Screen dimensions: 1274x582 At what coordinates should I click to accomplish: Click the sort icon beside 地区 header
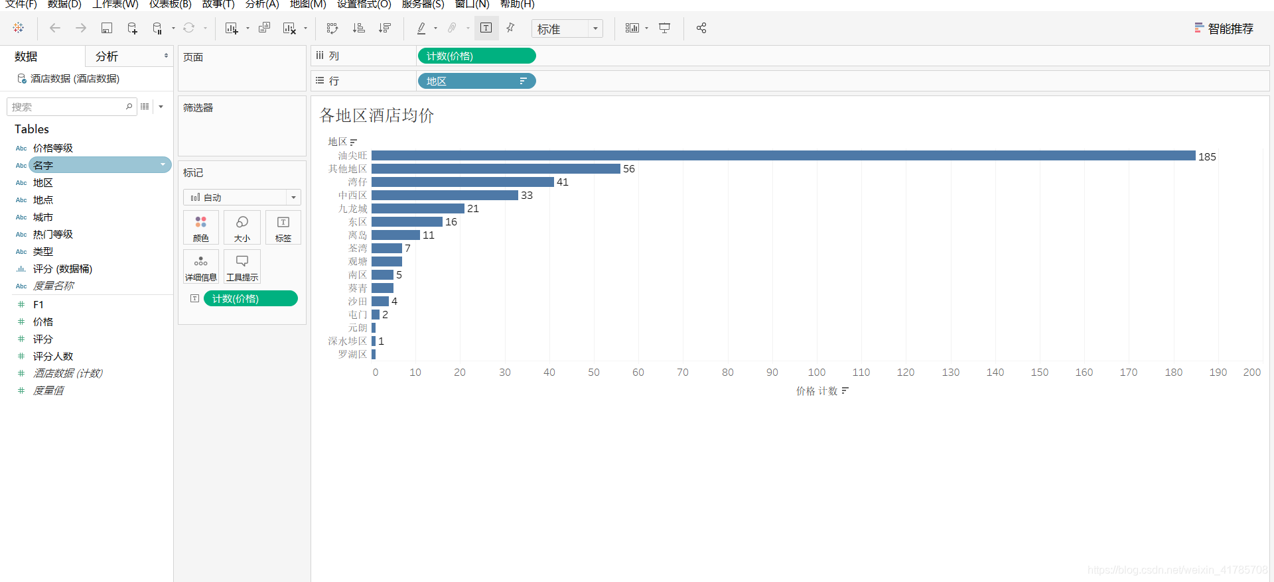click(354, 142)
